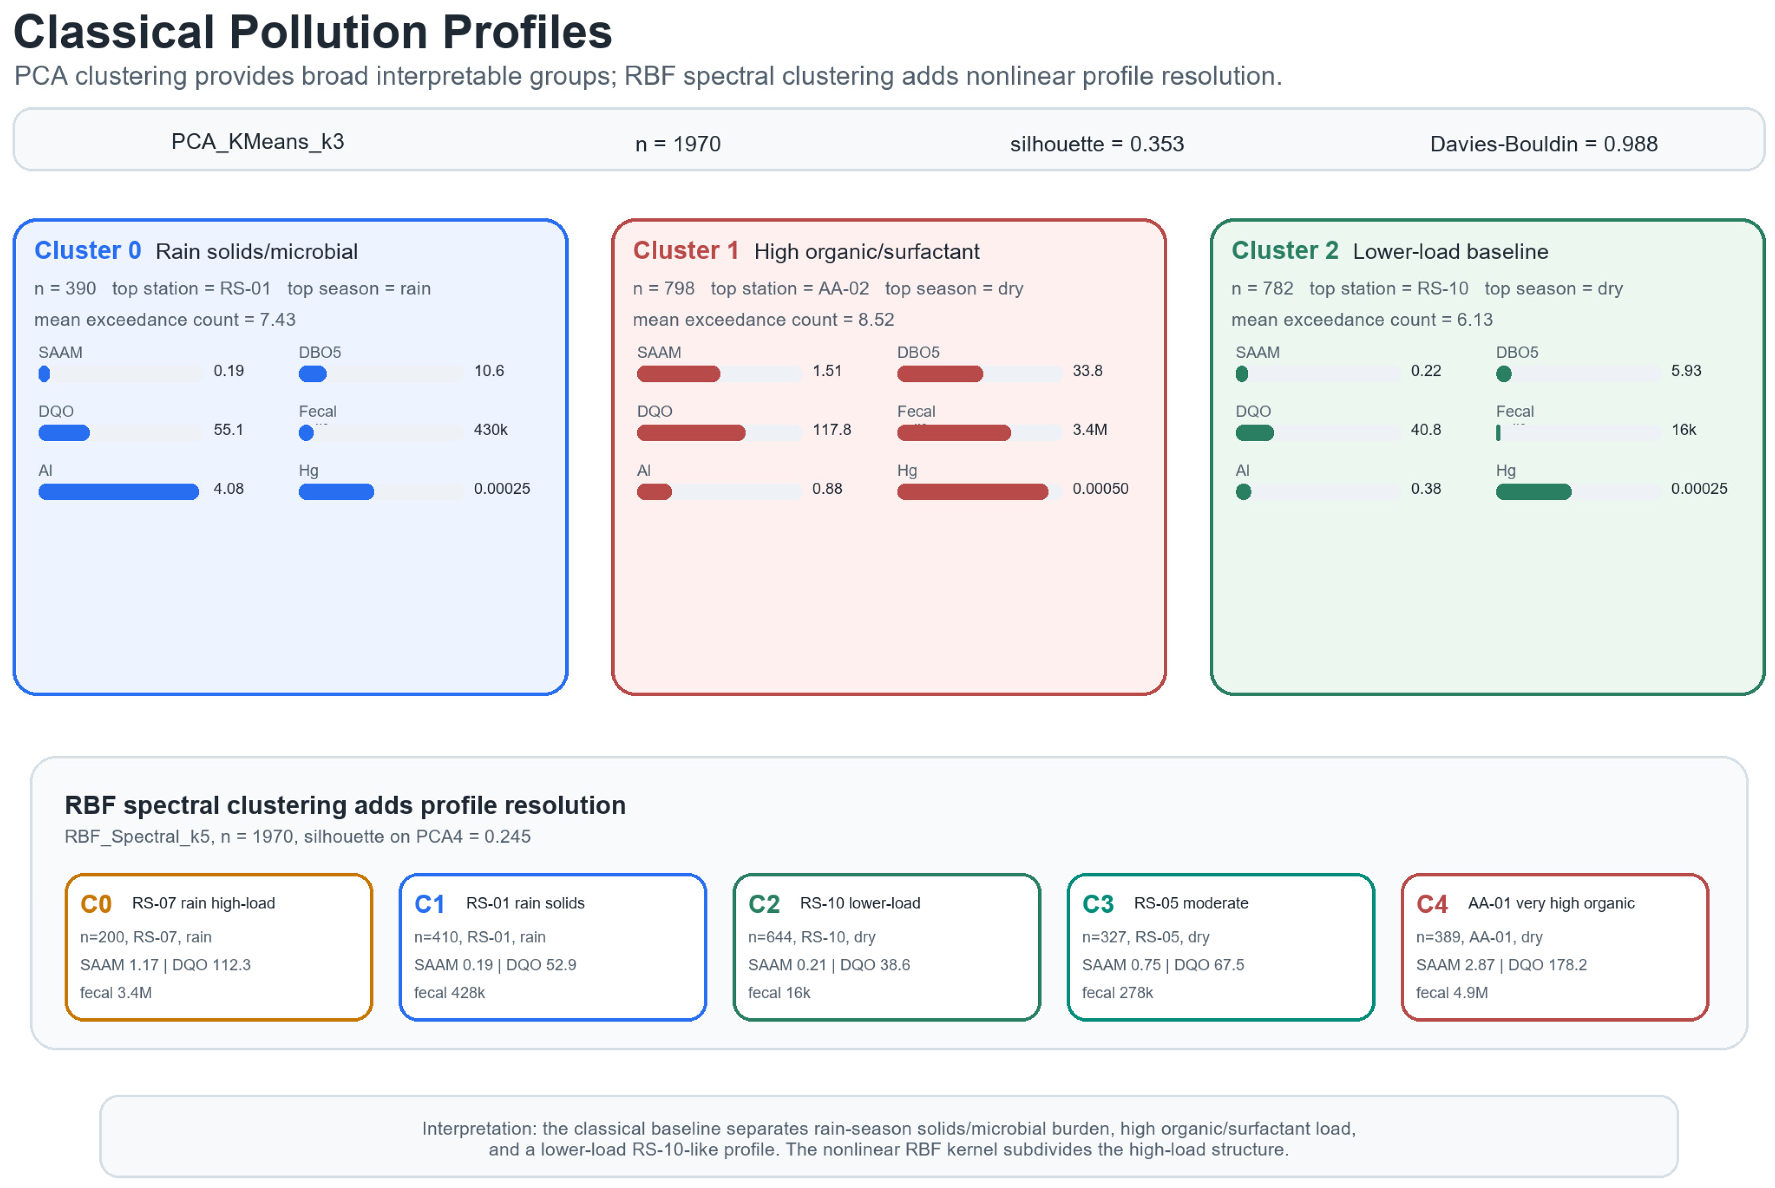
Task: Click the silhouette = 0.353 metric
Action: [1097, 144]
